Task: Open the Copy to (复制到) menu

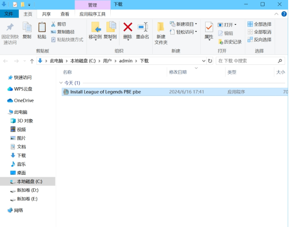Action: coord(110,31)
